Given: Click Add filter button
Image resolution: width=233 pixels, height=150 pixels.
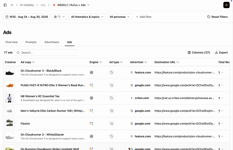Looking at the screenshot, I should tap(144, 17).
